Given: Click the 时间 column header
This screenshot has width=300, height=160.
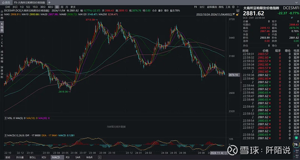Looking at the screenshot, I should [x=246, y=51].
